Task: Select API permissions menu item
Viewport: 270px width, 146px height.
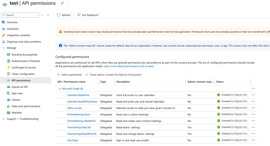Action: (25, 80)
